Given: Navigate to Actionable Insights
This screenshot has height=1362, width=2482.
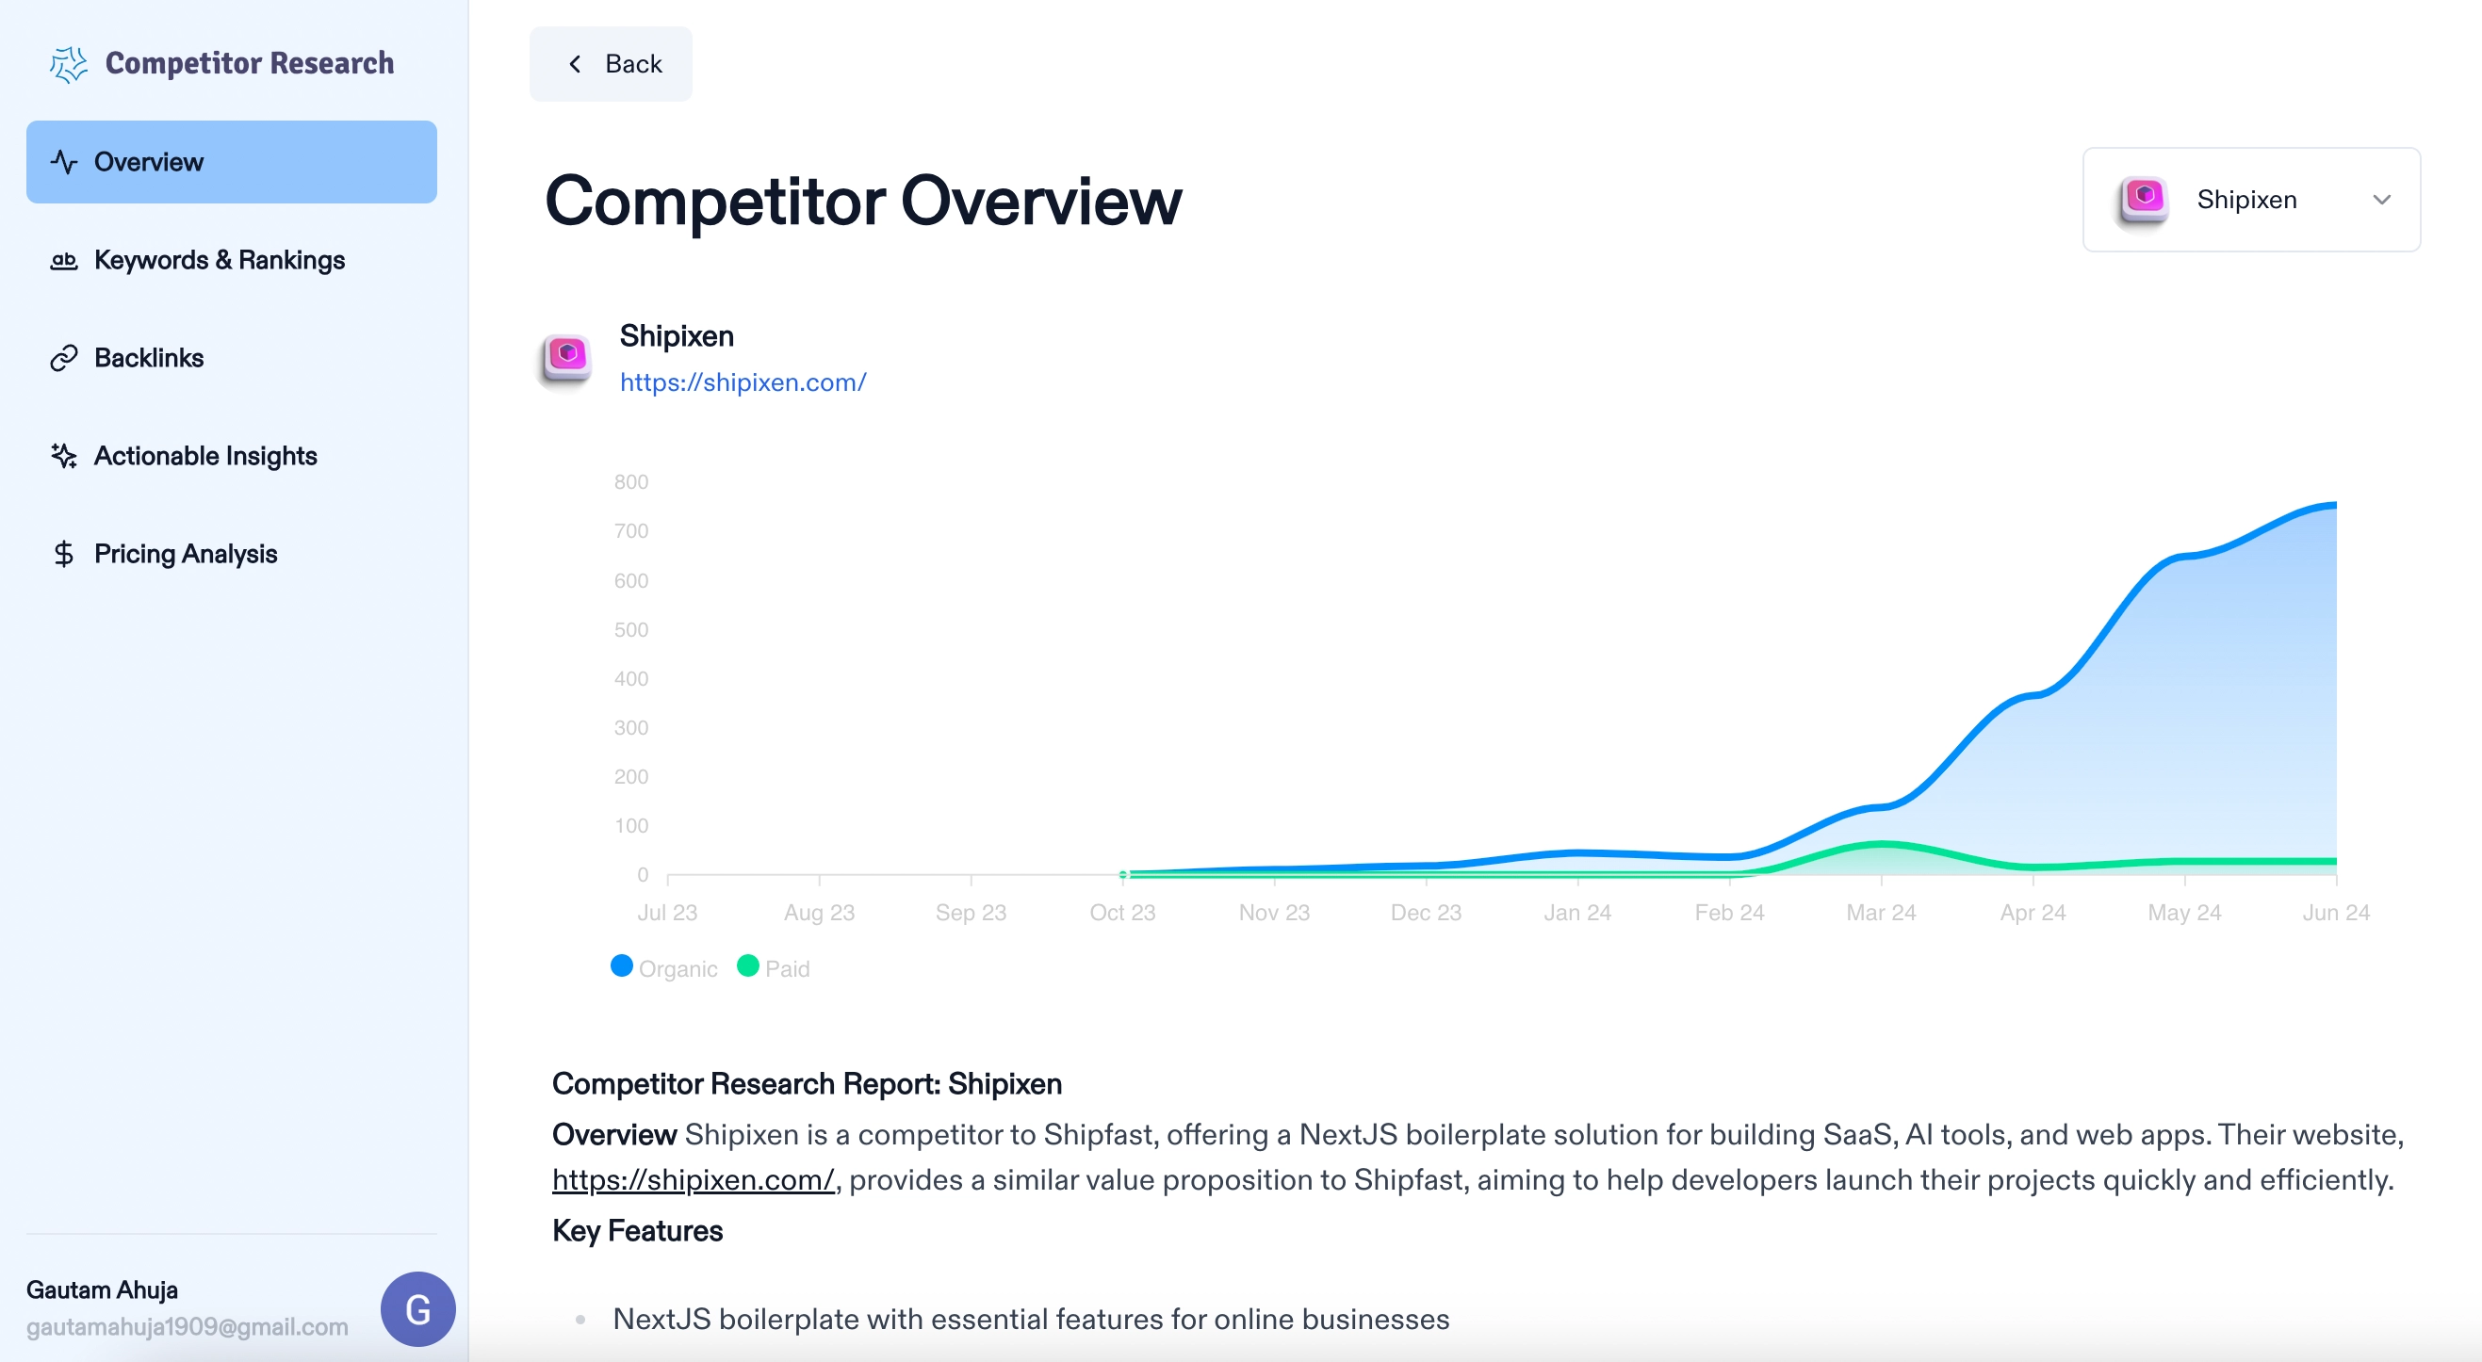Looking at the screenshot, I should click(x=205, y=456).
